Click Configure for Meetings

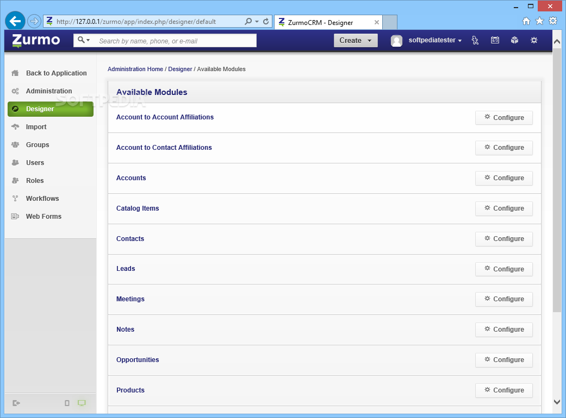[504, 299]
